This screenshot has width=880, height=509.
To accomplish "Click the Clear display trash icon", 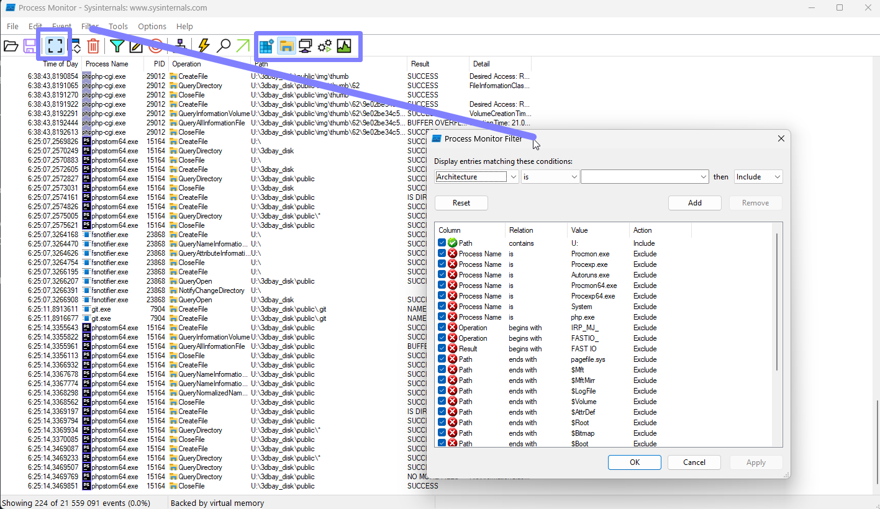I will pos(93,46).
